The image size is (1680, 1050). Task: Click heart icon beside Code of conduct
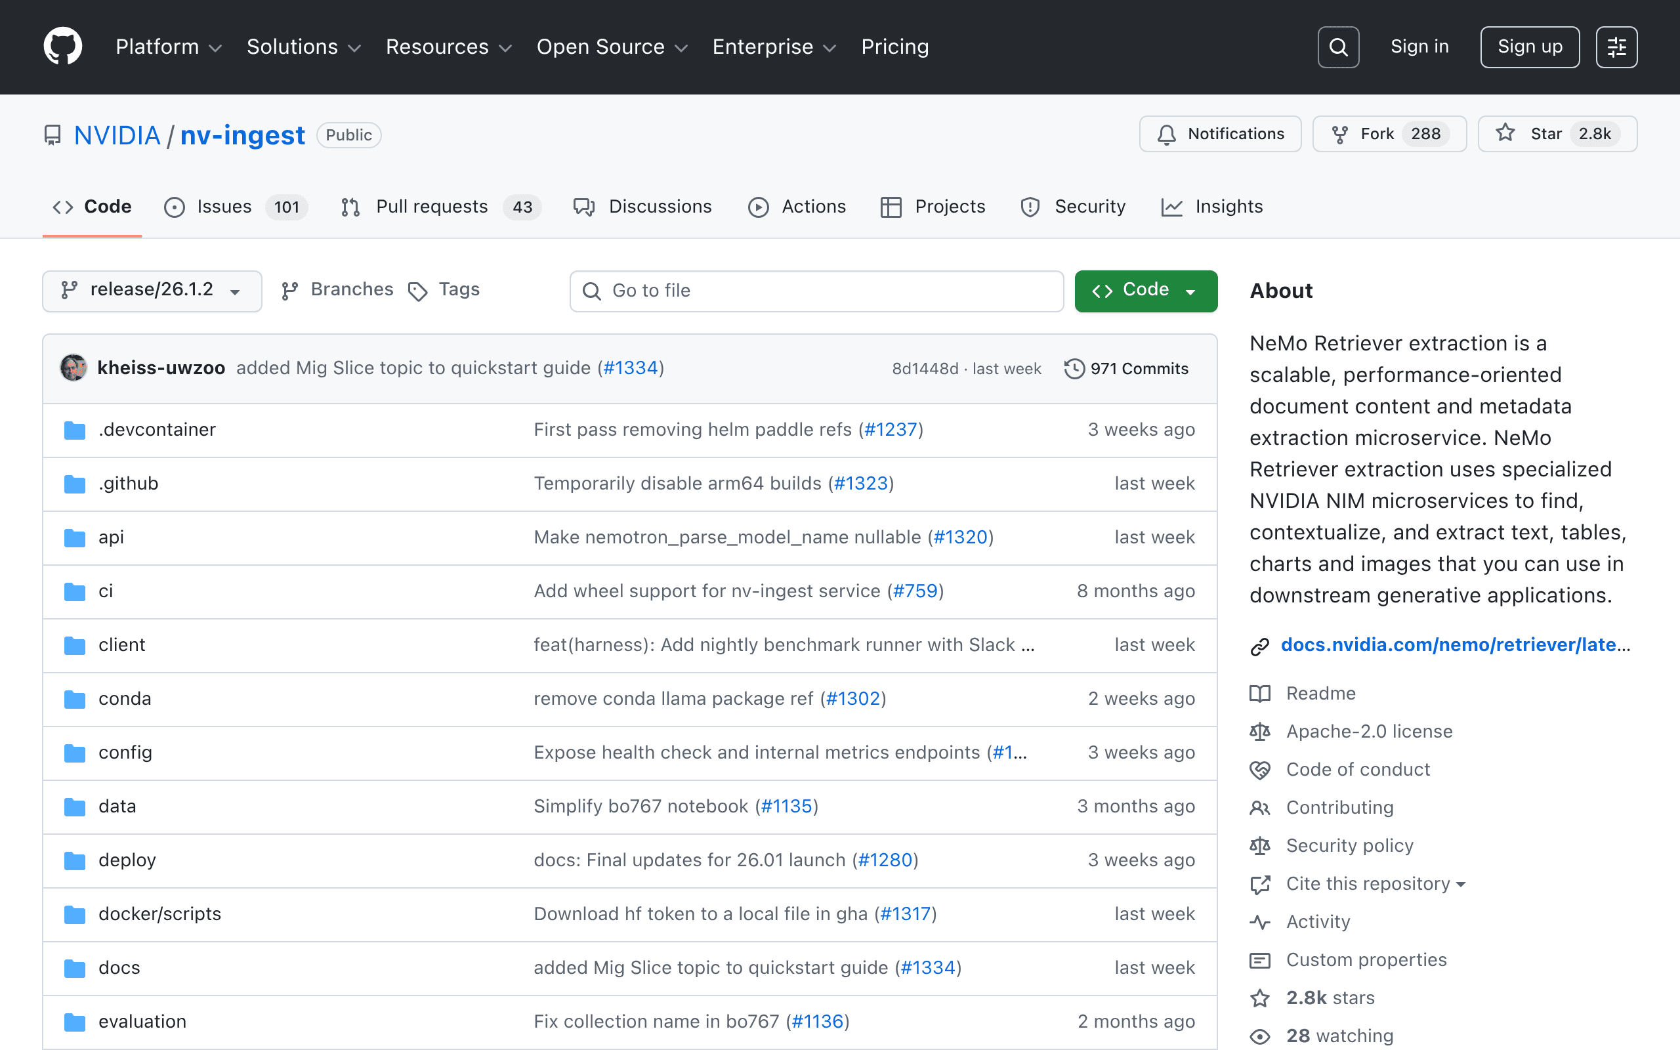(1260, 769)
